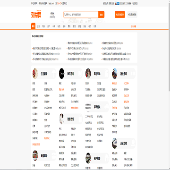Open the woman-in-white flea market thumbnail
This screenshot has width=170, height=170.
pyautogui.click(x=62, y=119)
